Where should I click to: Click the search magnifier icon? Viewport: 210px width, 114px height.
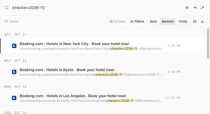pos(7,8)
